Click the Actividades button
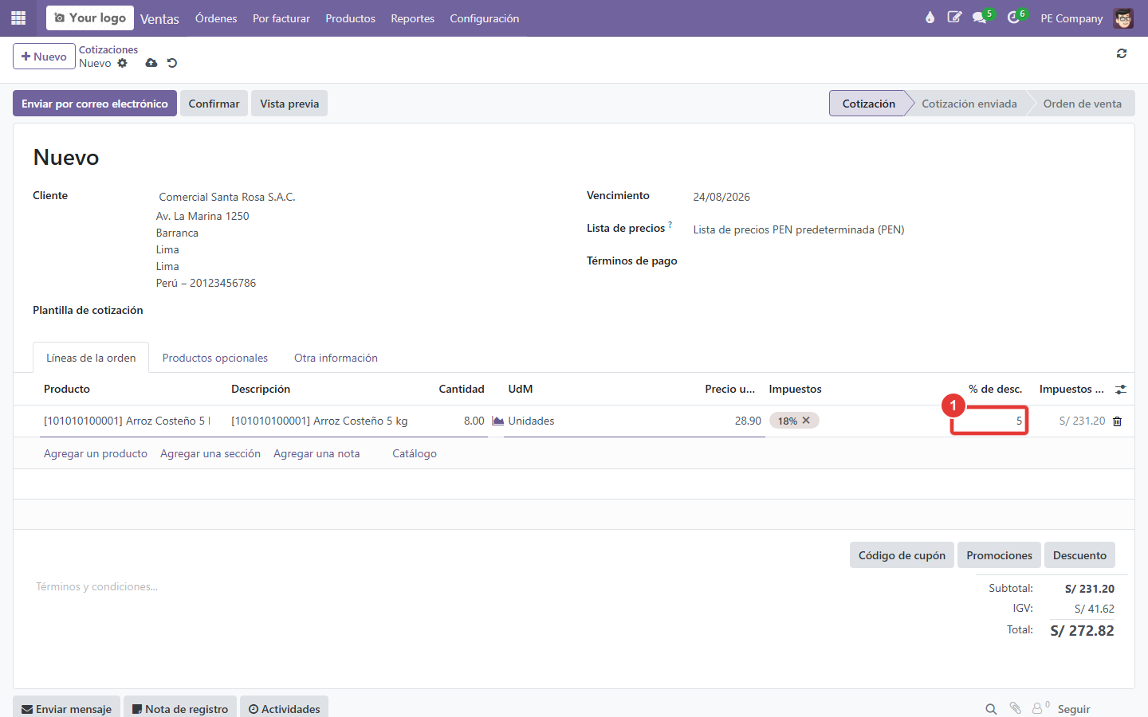Image resolution: width=1148 pixels, height=717 pixels. [284, 708]
